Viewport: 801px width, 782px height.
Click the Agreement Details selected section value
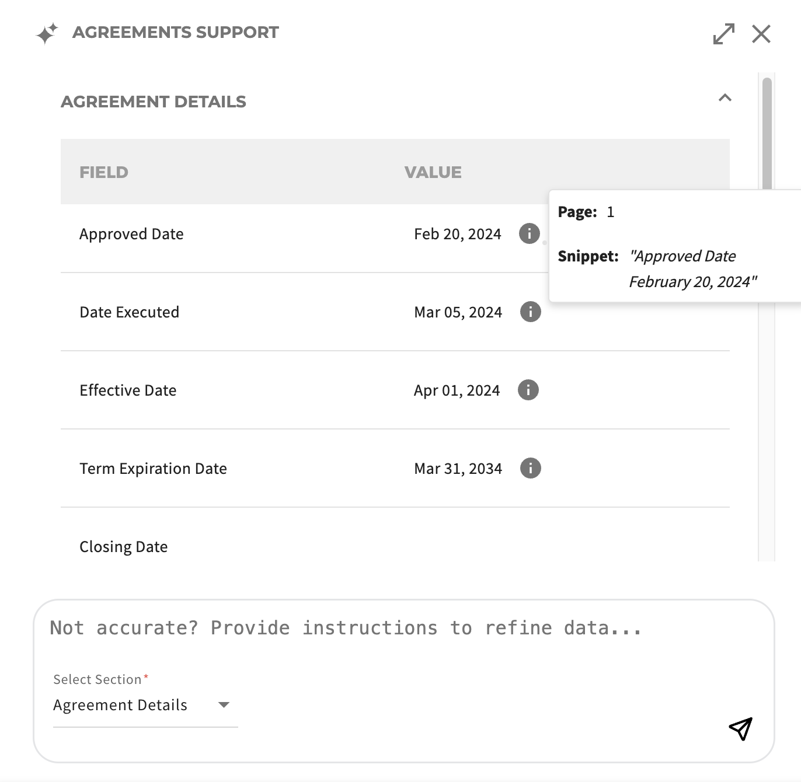[120, 705]
